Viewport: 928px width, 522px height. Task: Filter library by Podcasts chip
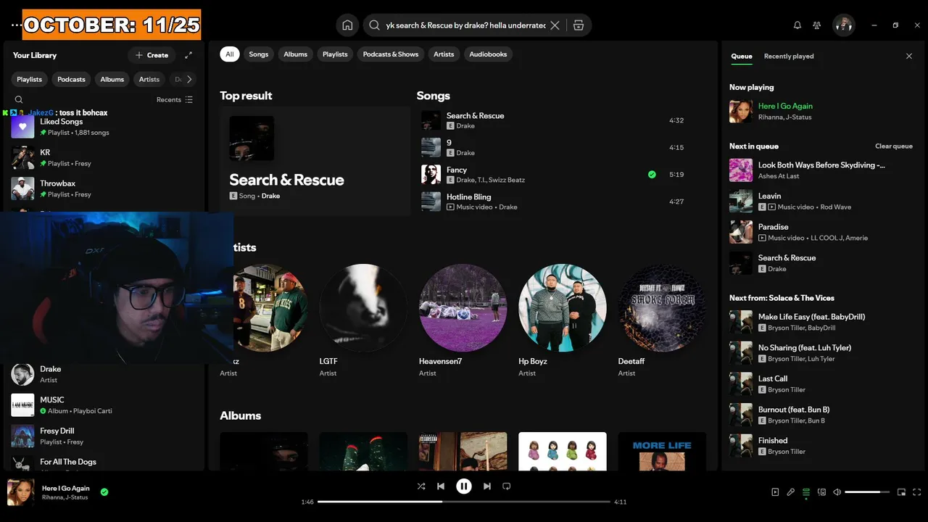coord(71,80)
